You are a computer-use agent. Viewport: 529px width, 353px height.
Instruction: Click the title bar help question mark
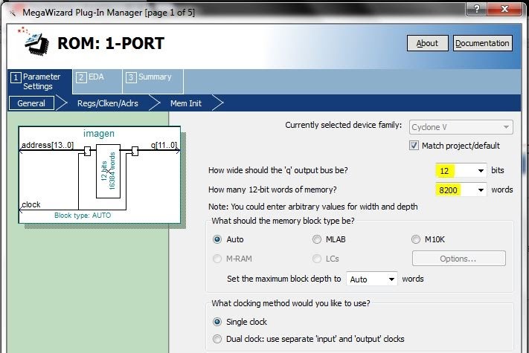click(x=476, y=9)
